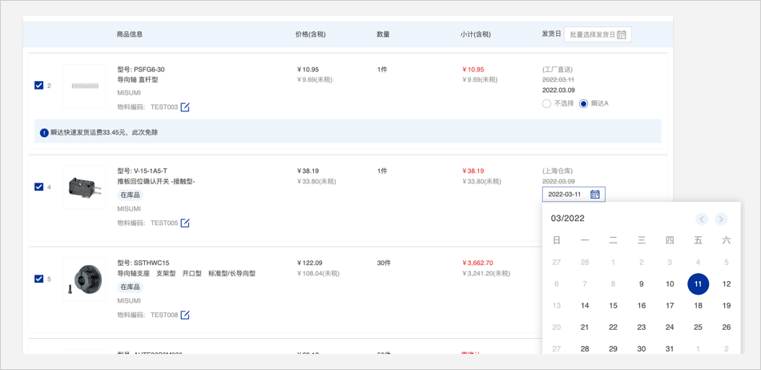Viewport: 761px width, 370px height.
Task: Select the 瞬达A radio option
Action: 583,103
